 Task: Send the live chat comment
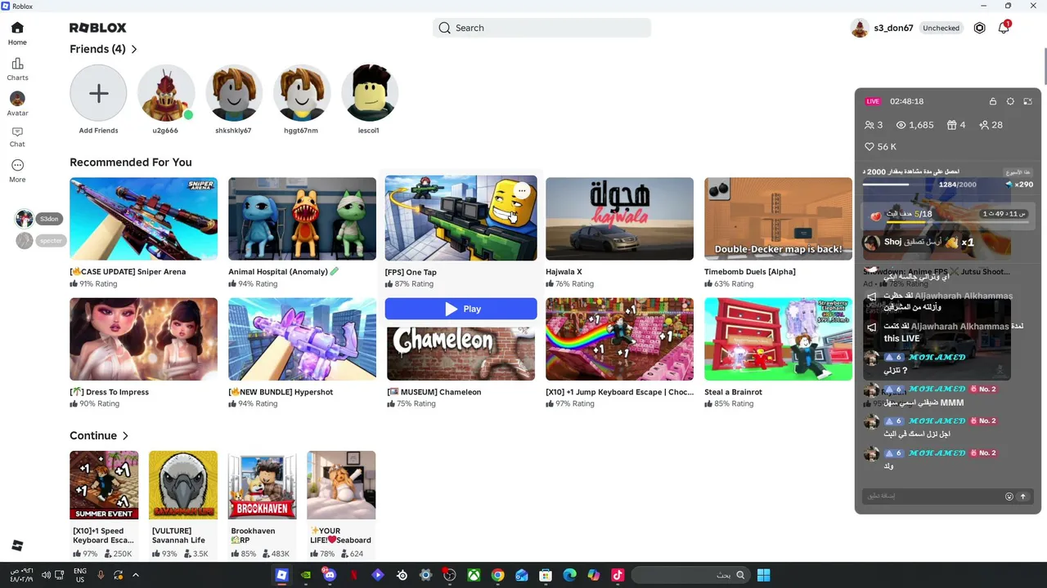[1022, 497]
